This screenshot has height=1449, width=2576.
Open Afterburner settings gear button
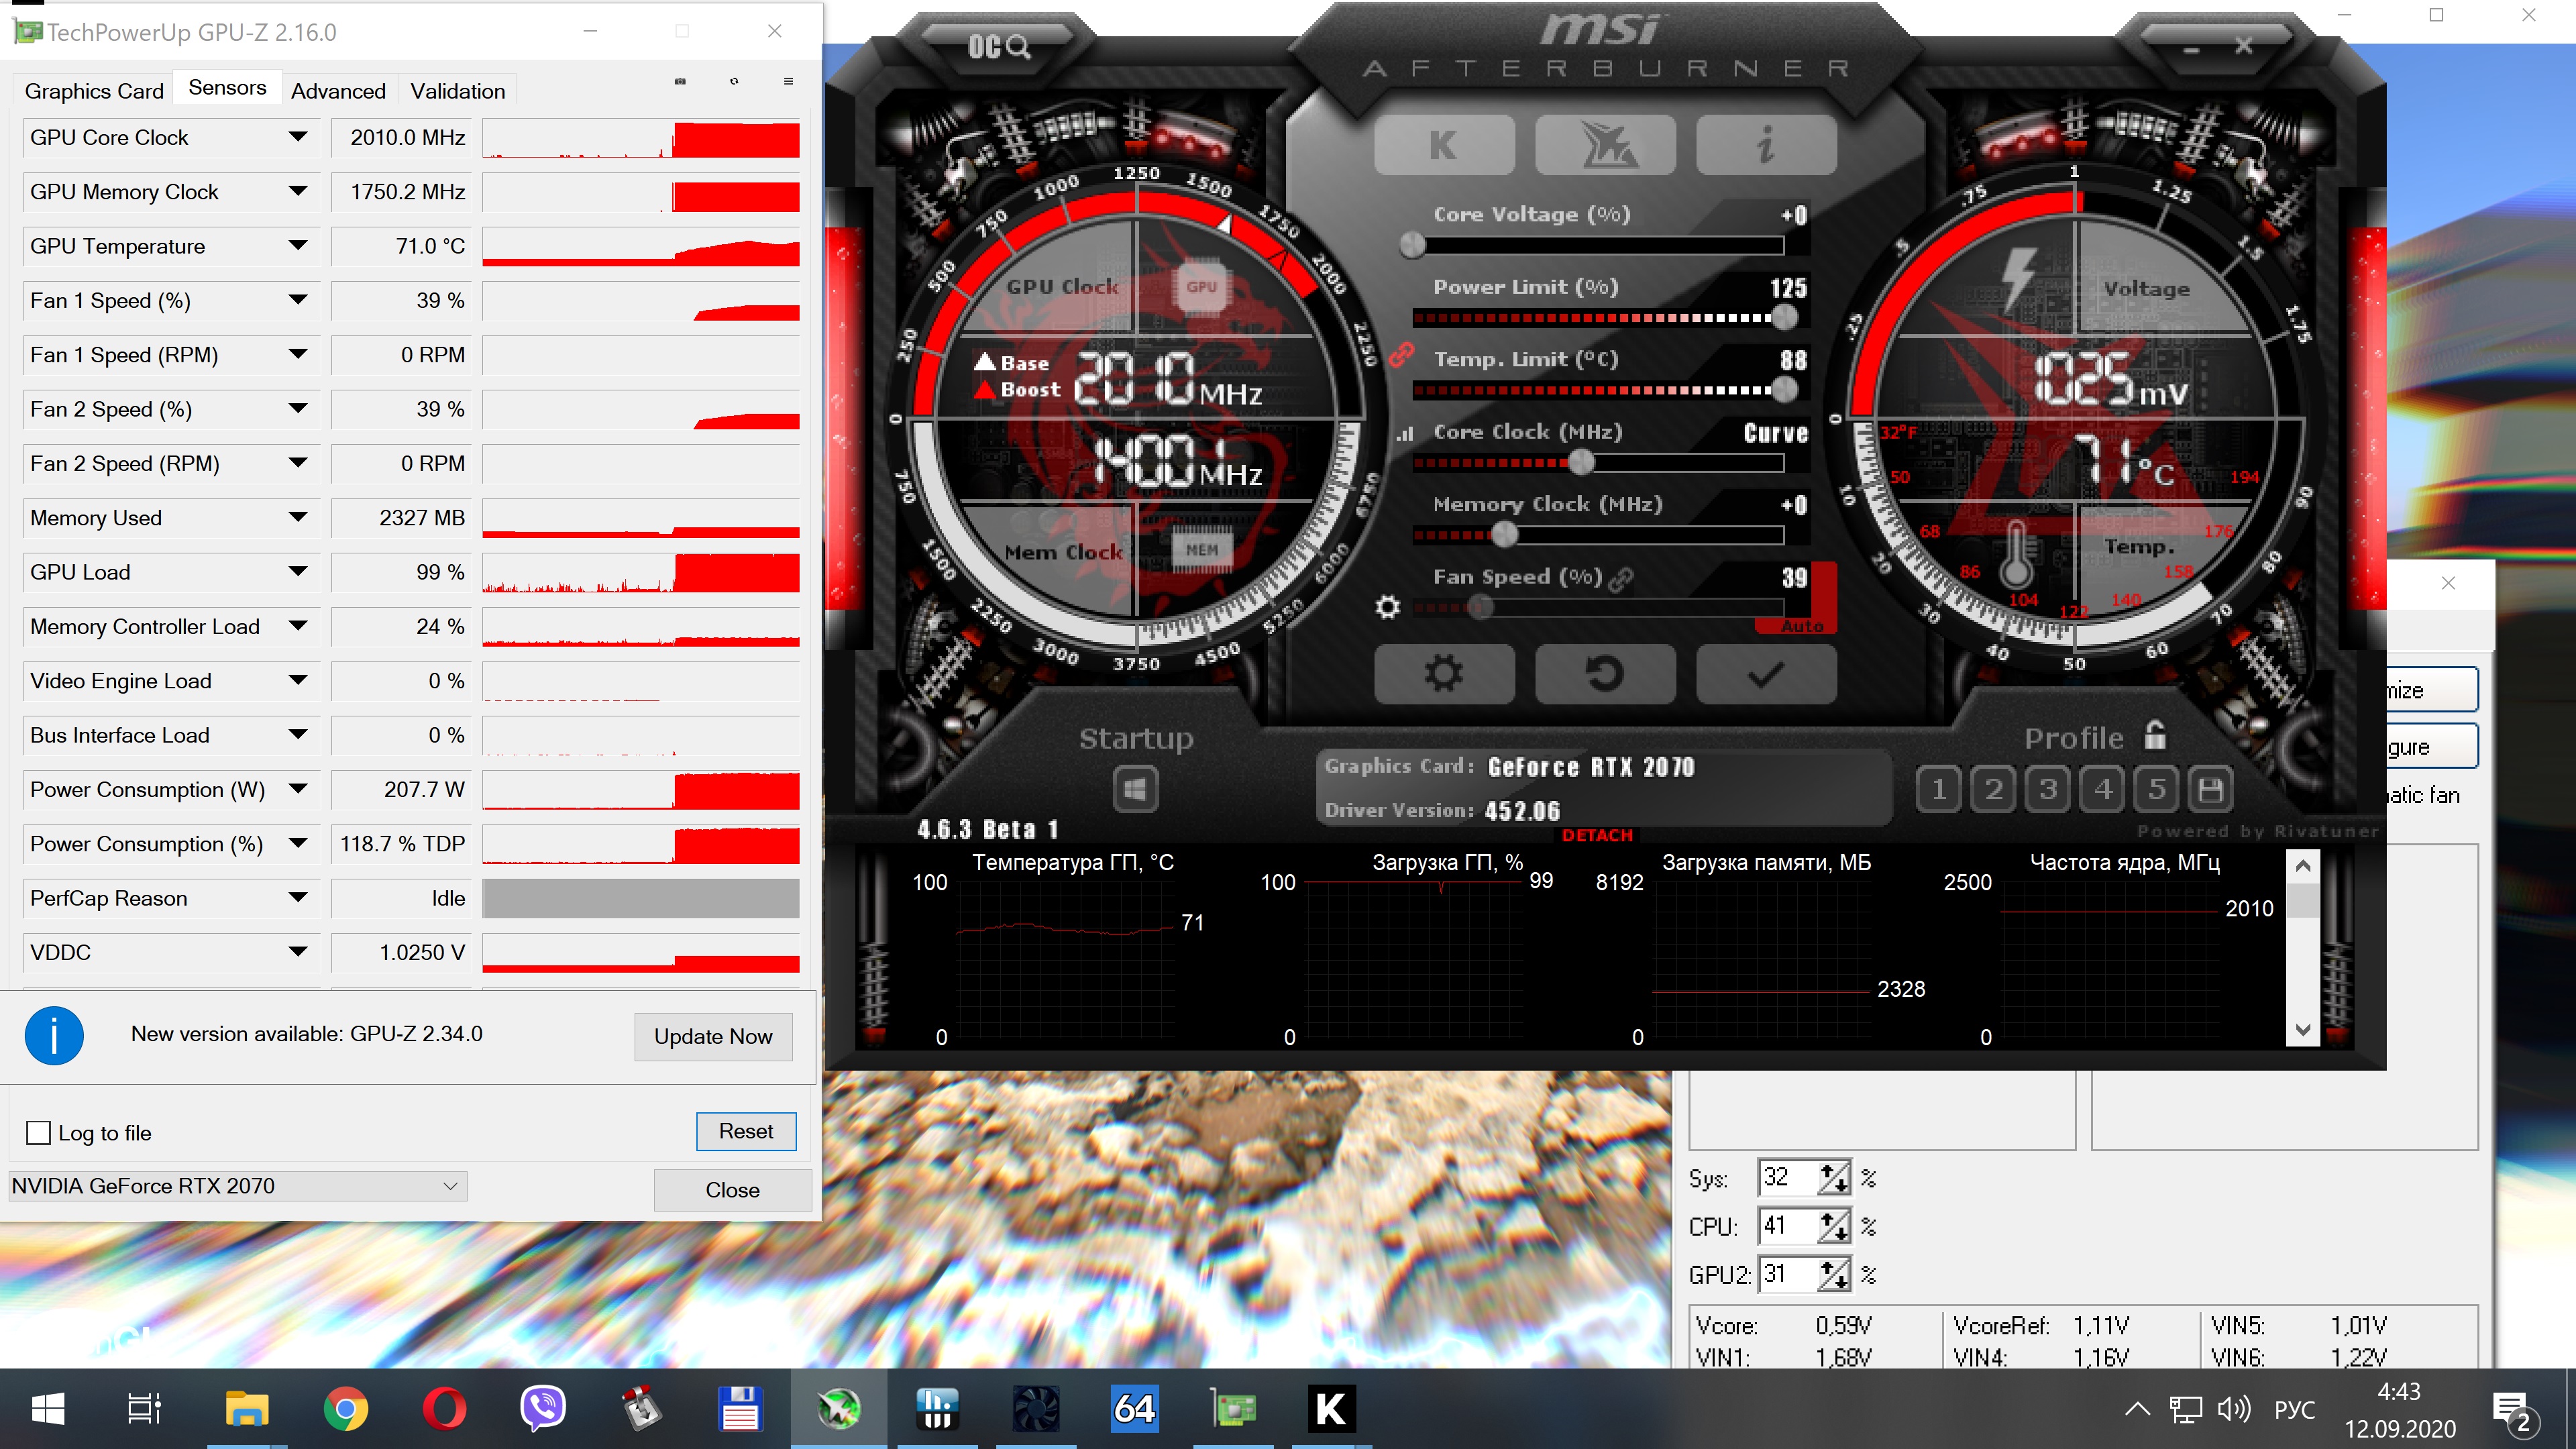pyautogui.click(x=1443, y=674)
